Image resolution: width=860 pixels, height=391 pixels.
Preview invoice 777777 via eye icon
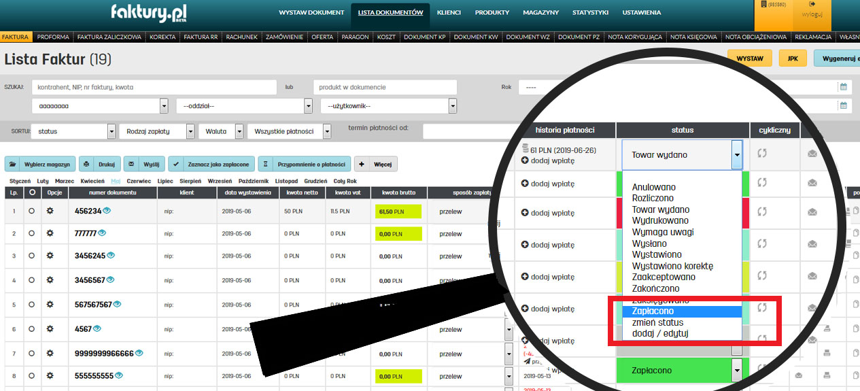(x=102, y=233)
